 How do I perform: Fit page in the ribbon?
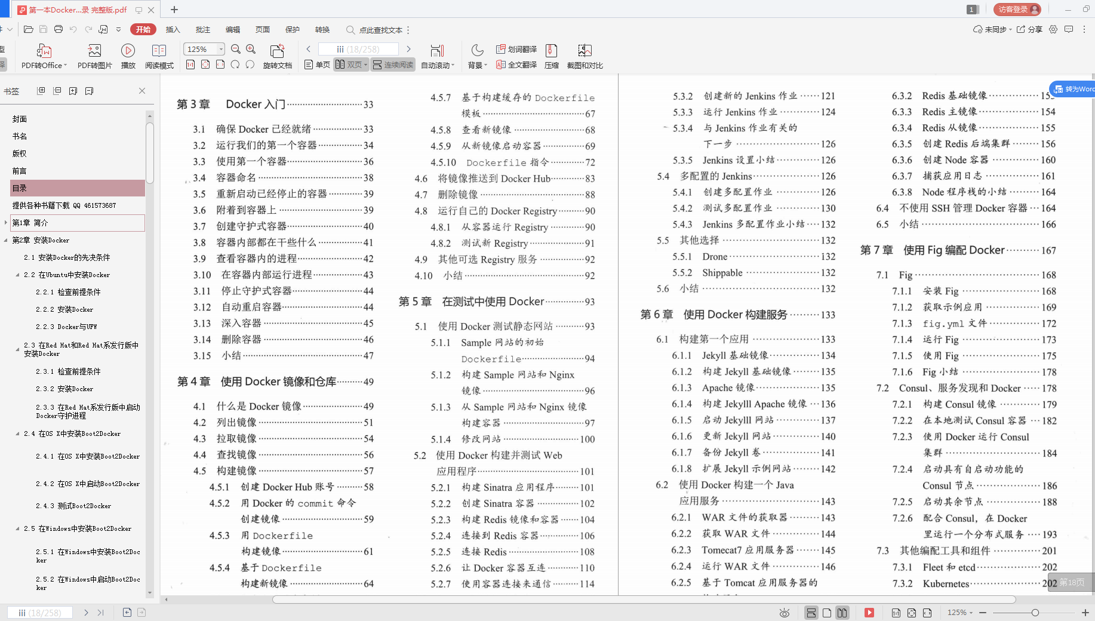pos(205,64)
